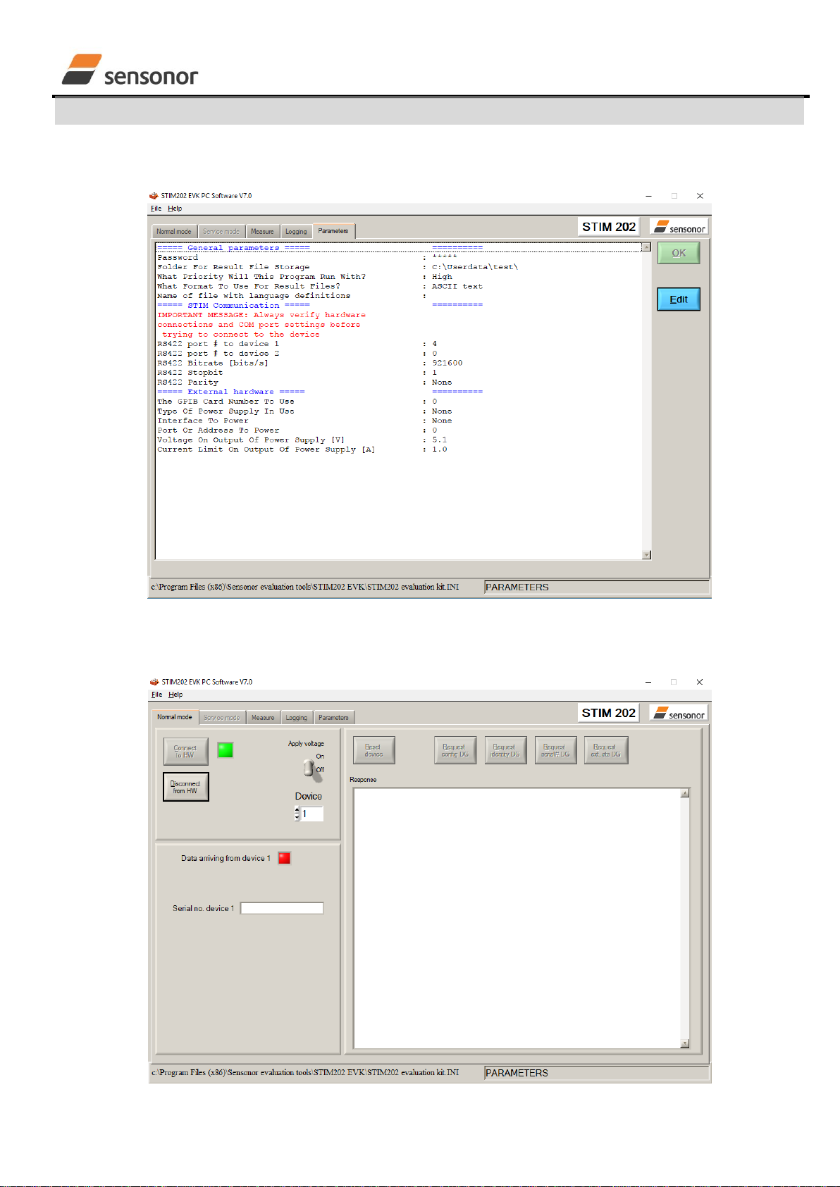Select Normal mode tab in lower window
The height and width of the screenshot is (1187, 840).
click(175, 716)
